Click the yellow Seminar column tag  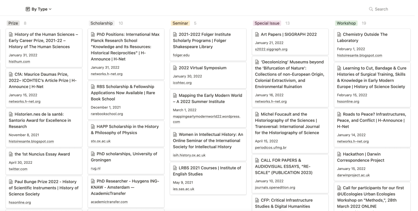click(x=180, y=23)
